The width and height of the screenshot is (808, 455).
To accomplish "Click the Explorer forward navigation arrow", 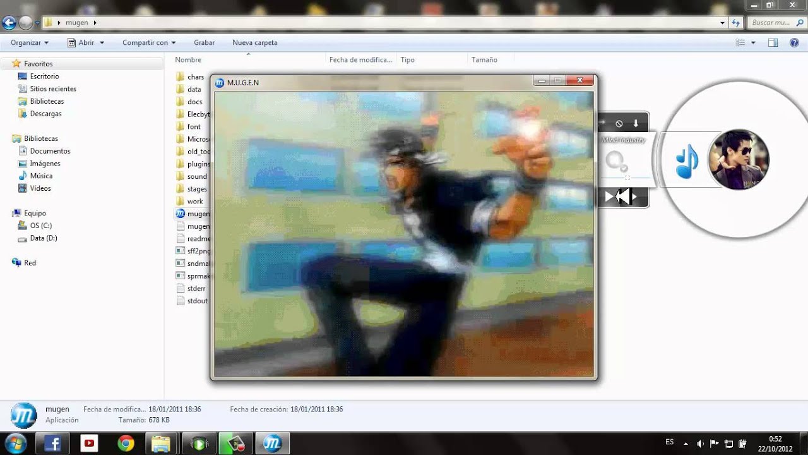I will [x=26, y=23].
